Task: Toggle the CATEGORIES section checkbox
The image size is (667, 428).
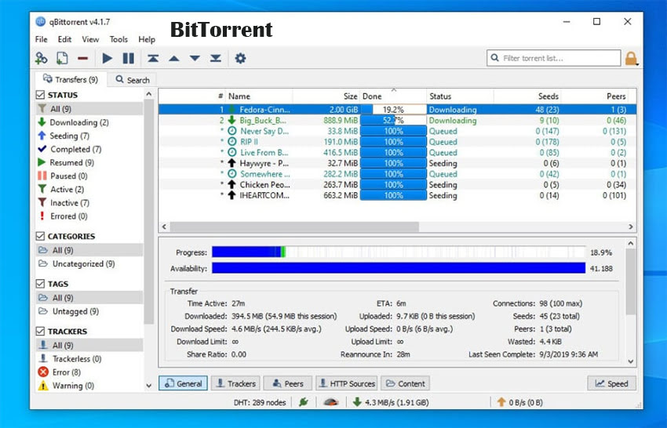Action: point(40,236)
